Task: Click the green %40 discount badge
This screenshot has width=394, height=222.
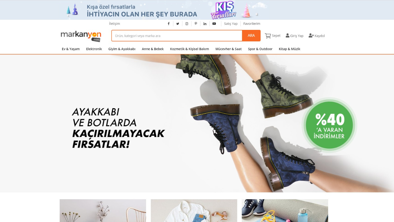Action: [x=329, y=125]
